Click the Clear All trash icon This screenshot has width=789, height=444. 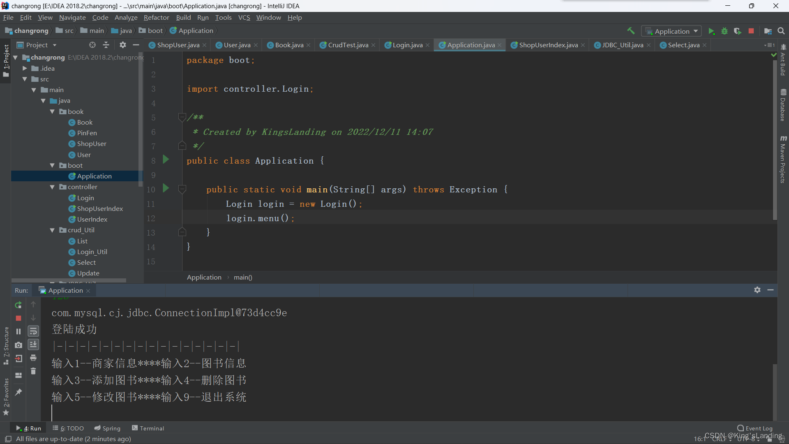pos(33,371)
